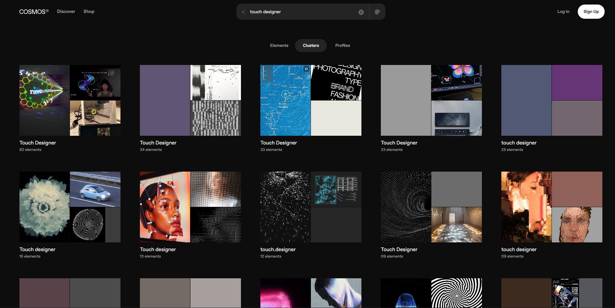Click the sparkle icon in the search bar
Image resolution: width=615 pixels, height=308 pixels.
[244, 12]
